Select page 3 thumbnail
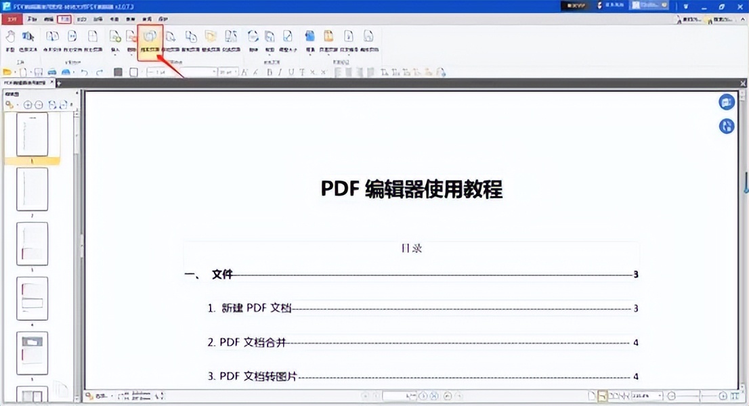The height and width of the screenshot is (406, 749). coord(32,244)
